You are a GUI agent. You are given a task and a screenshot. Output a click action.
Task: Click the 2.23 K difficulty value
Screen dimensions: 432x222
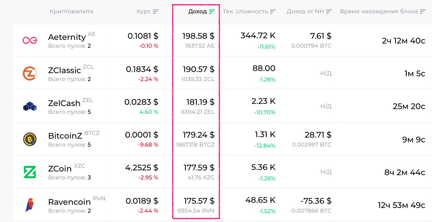(x=263, y=101)
